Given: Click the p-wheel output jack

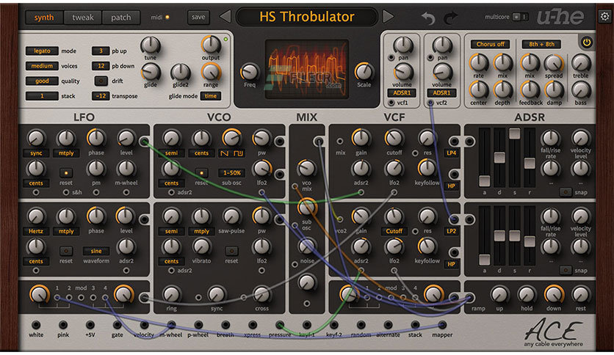Looking at the screenshot, I should click(x=198, y=325).
